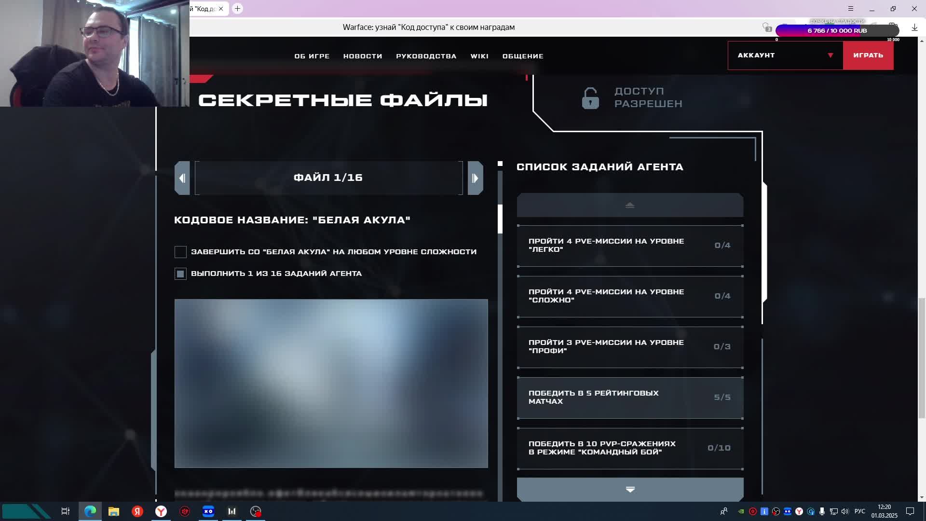This screenshot has width=926, height=521.
Task: Click the protection shield icon with badge 3
Action: [x=766, y=27]
